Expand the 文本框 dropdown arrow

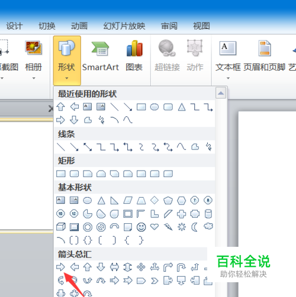coord(228,78)
